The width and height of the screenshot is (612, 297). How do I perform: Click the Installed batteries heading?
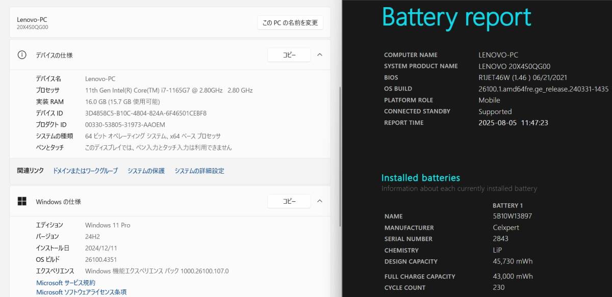(x=421, y=178)
